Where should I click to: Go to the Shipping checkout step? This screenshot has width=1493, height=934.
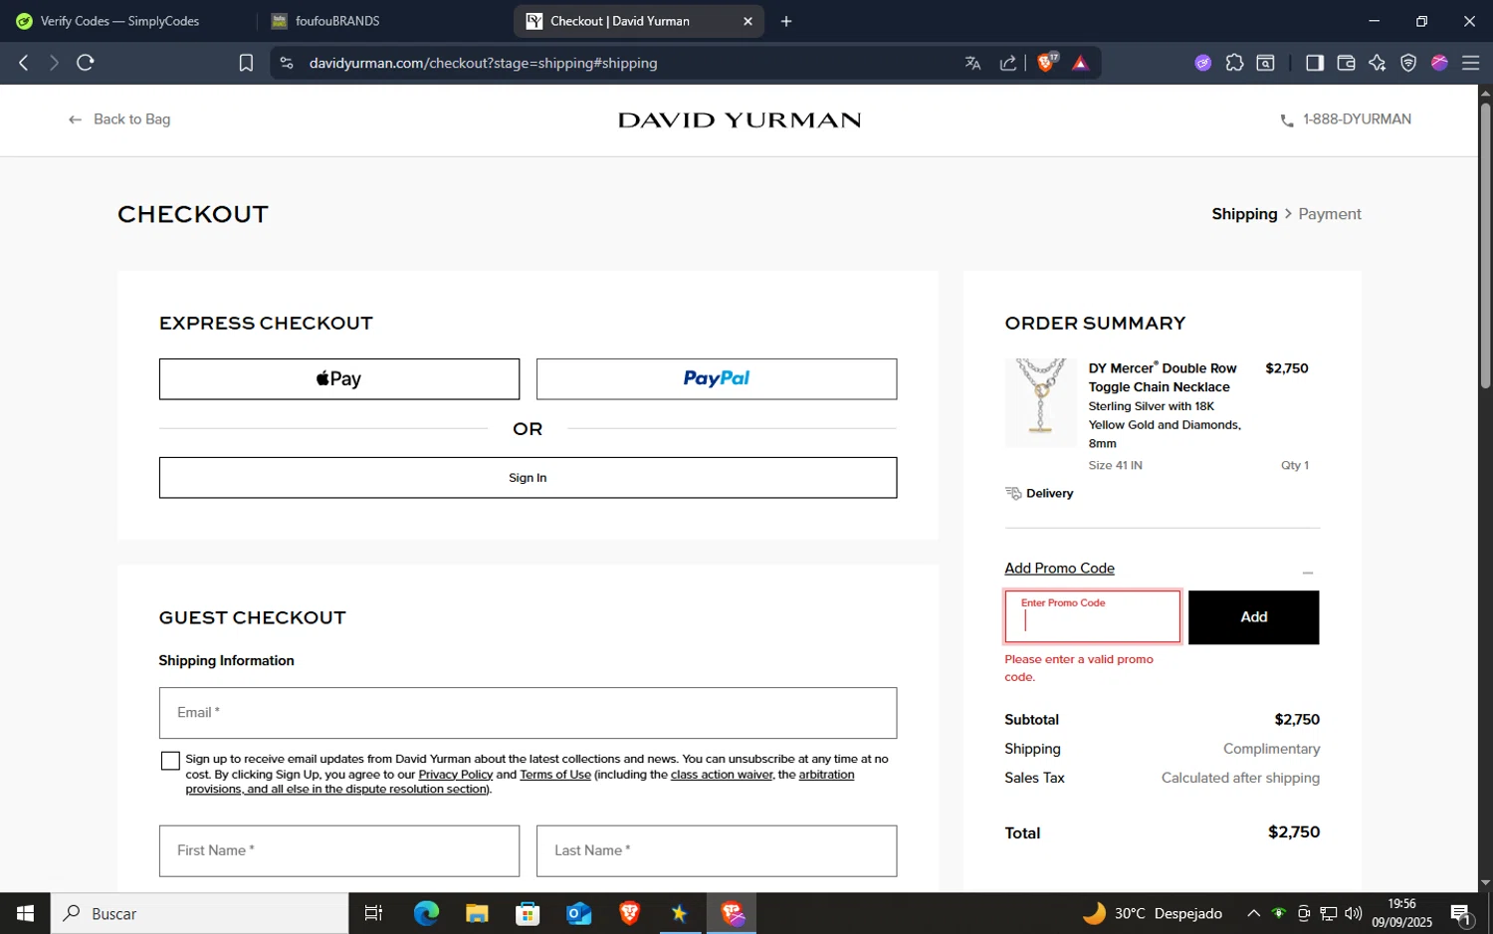[1244, 214]
